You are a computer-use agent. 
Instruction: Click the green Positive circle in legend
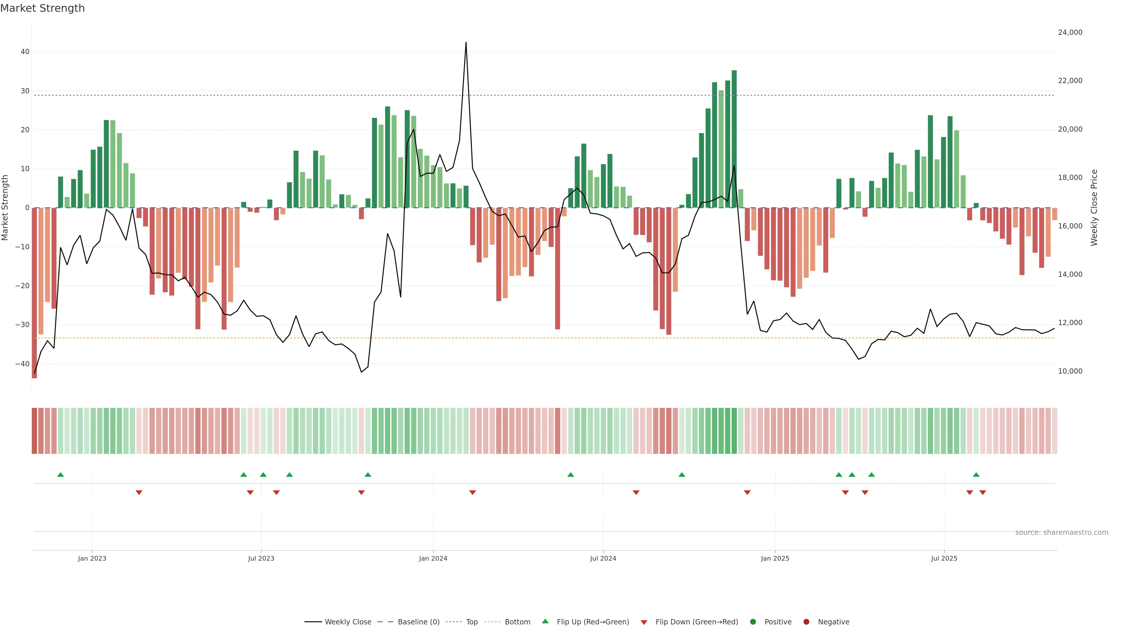(752, 622)
